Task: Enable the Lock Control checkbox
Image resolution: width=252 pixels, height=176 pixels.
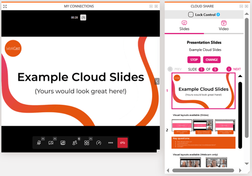Action: (191, 15)
